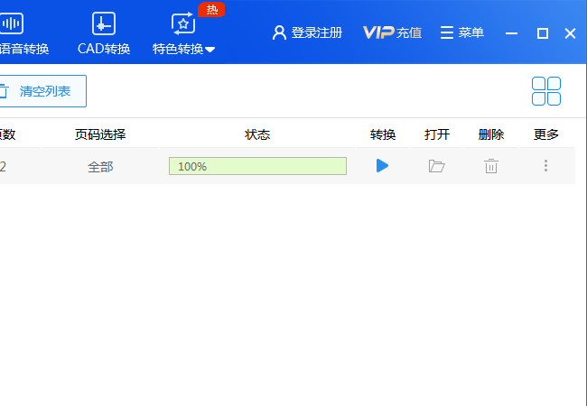The image size is (587, 406).
Task: Close the converter window
Action: click(x=570, y=33)
